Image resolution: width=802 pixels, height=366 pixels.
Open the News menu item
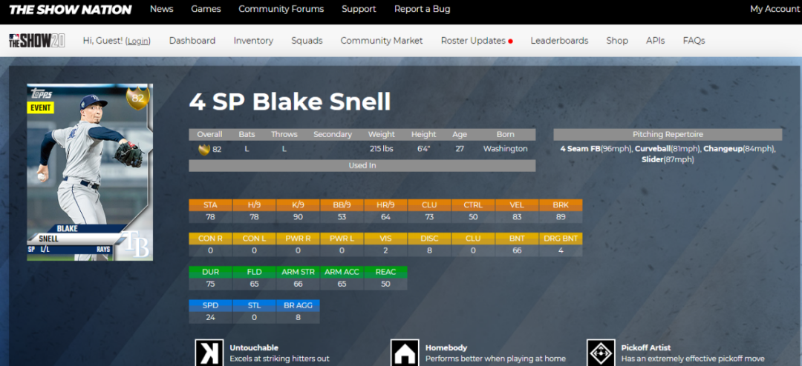point(161,9)
